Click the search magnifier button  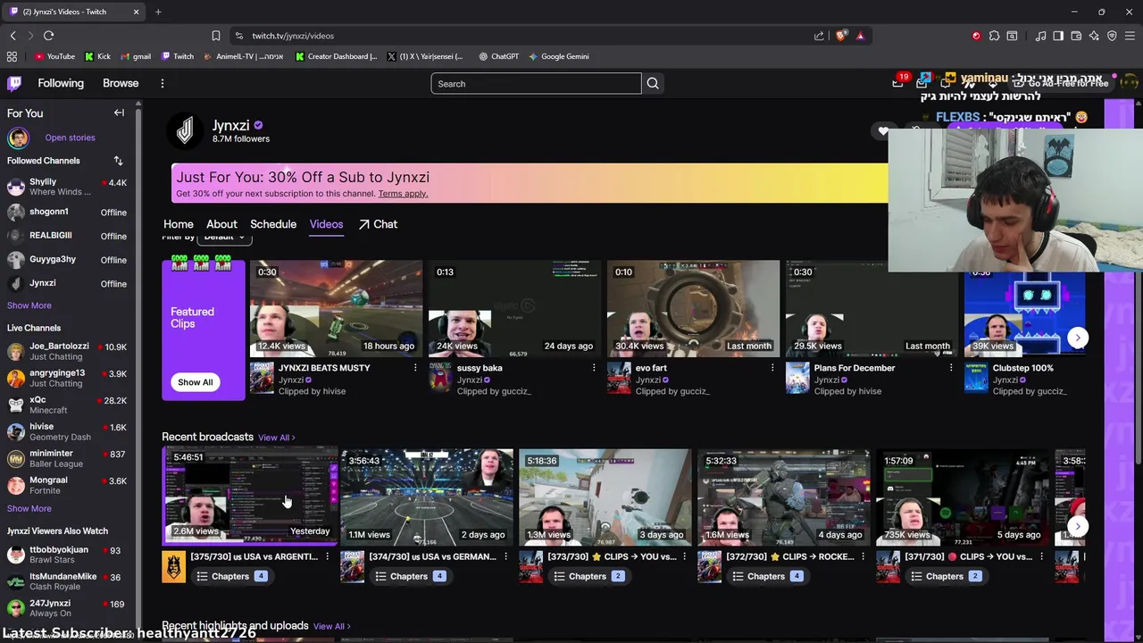[653, 84]
